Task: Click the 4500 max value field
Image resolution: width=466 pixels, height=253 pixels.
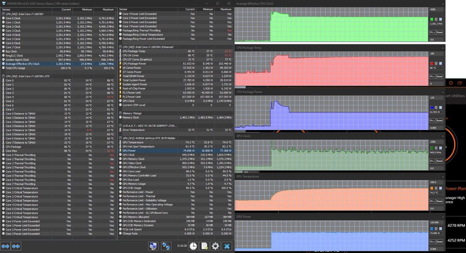Action: pyautogui.click(x=436, y=10)
